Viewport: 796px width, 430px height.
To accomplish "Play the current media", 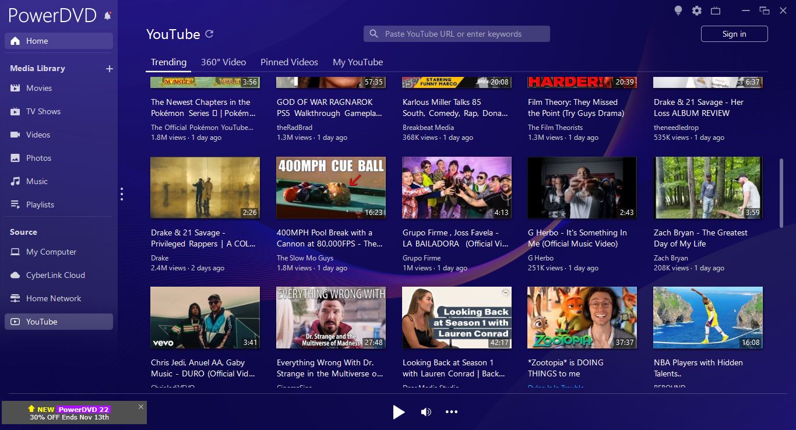I will pos(399,412).
